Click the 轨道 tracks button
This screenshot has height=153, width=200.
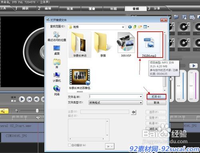click(156, 123)
